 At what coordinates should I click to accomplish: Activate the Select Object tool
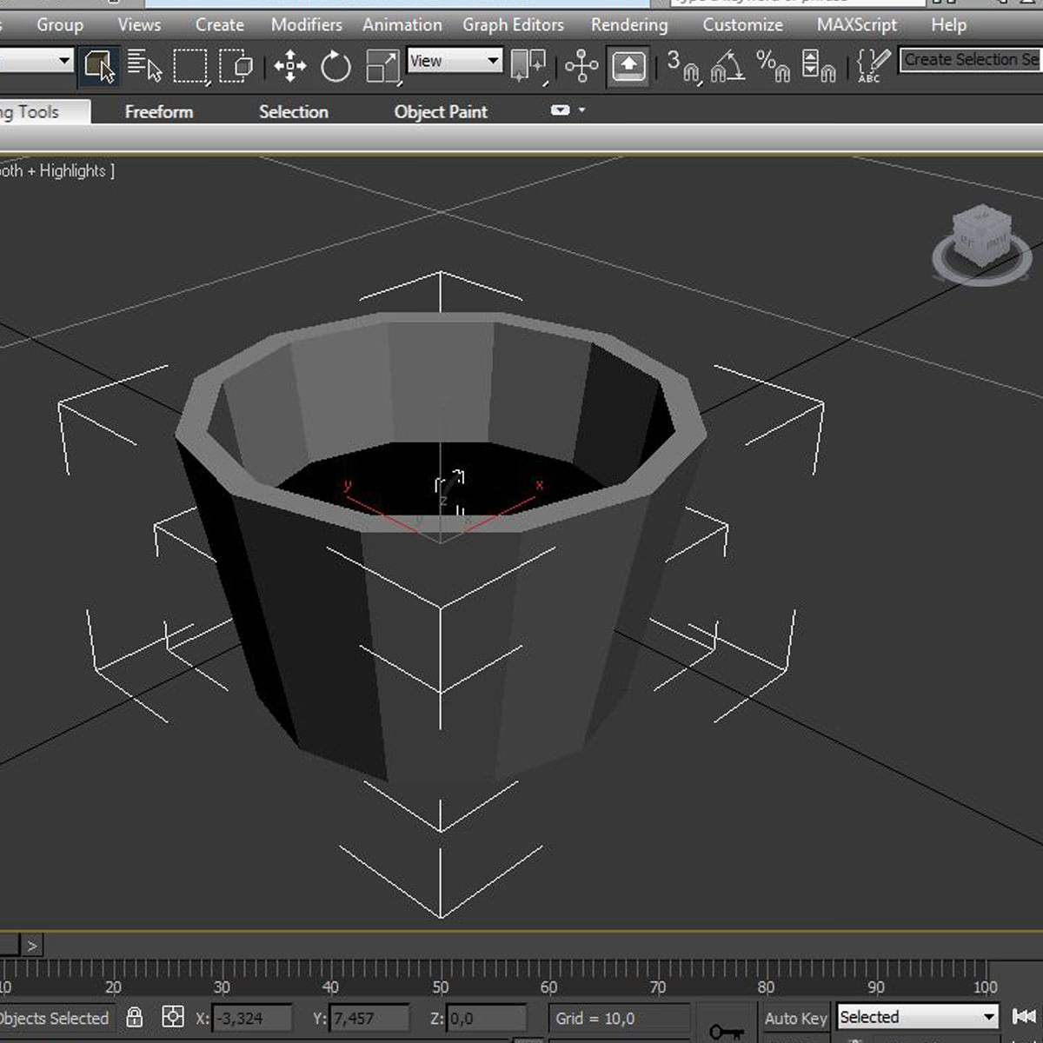pos(99,66)
